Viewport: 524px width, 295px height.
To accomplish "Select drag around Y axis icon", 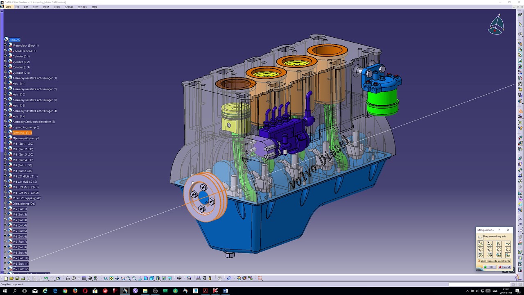I will (x=490, y=255).
